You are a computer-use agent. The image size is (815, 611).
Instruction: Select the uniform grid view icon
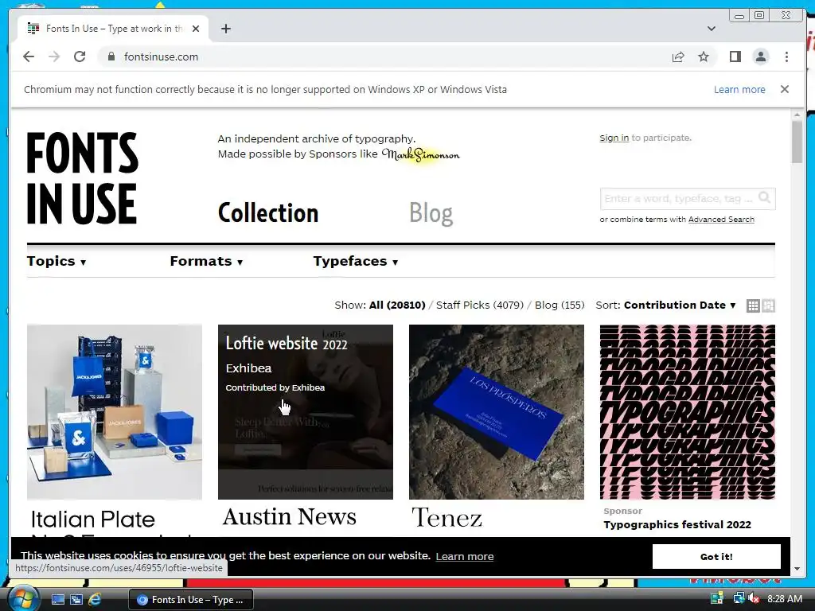pyautogui.click(x=753, y=305)
